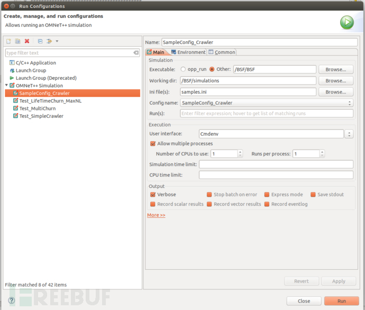Click Number of CPUs value field
This screenshot has width=365, height=310.
(x=224, y=153)
